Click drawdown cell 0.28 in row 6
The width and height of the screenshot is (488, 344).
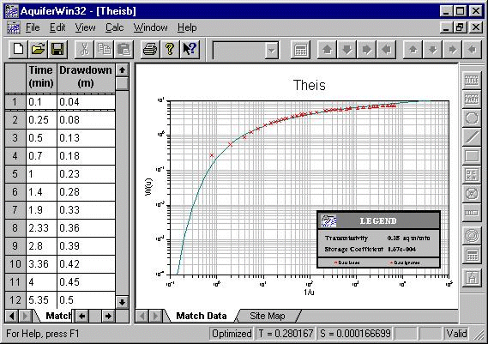pos(87,192)
